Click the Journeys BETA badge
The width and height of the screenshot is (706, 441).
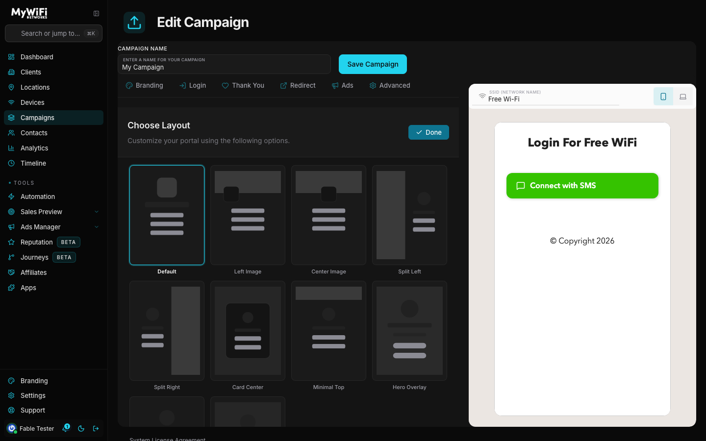point(64,257)
